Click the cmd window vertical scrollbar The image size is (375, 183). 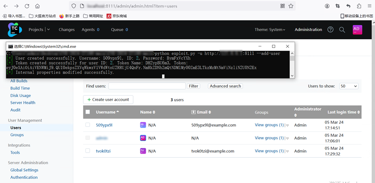pos(292,64)
